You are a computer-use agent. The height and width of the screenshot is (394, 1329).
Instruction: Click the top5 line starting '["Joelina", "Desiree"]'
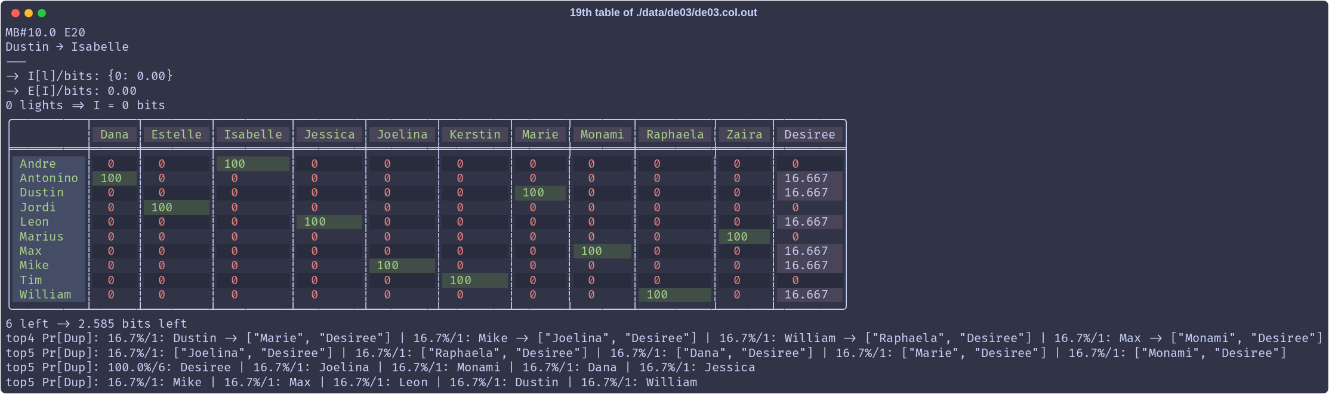[646, 353]
